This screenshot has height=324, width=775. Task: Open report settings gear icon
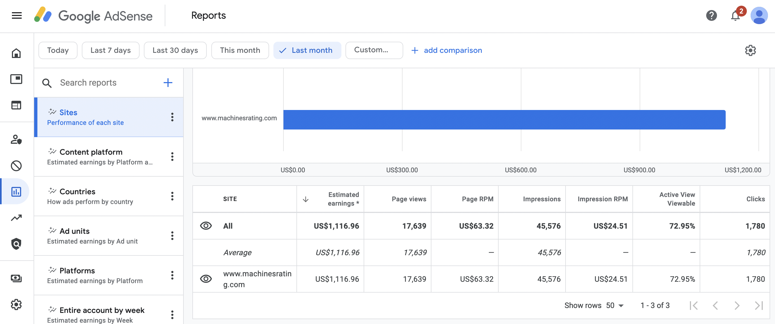click(x=750, y=50)
